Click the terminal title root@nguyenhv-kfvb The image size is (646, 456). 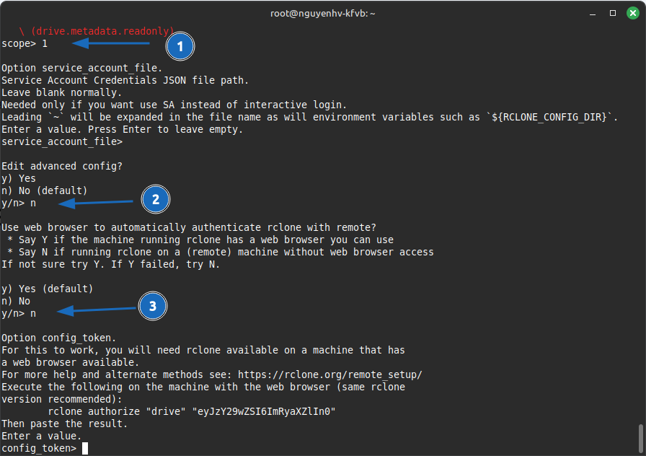click(x=322, y=13)
